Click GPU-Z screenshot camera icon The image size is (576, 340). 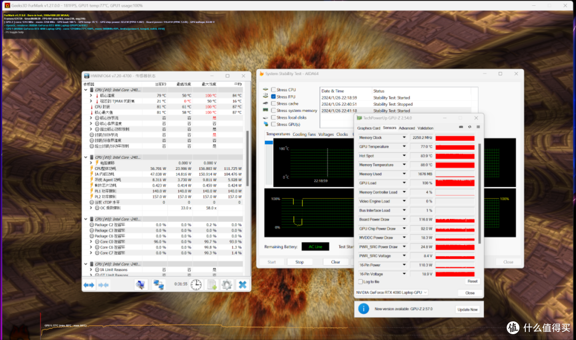pos(461,127)
